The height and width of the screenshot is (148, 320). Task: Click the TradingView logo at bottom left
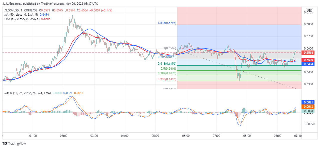14,144
